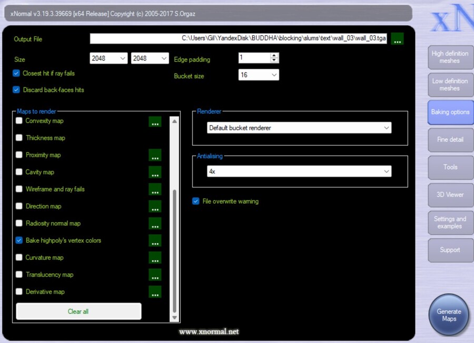The height and width of the screenshot is (343, 474).
Task: Click scroll down arrow in maps list
Action: [x=174, y=318]
